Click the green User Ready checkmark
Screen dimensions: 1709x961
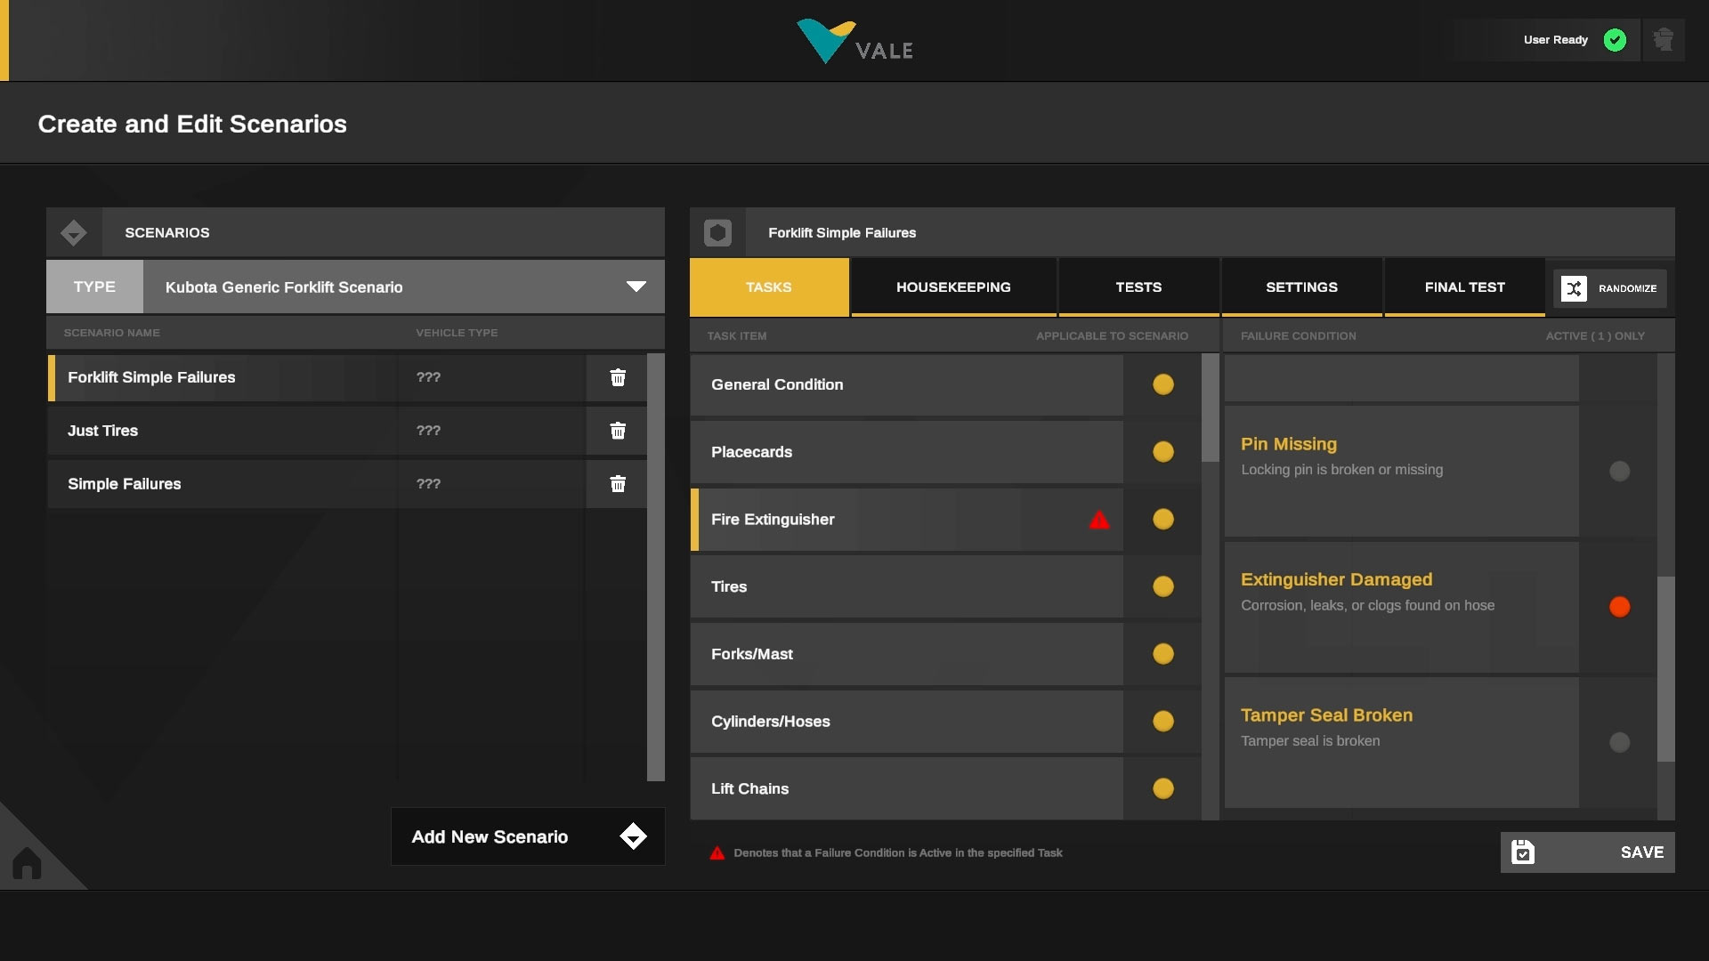pos(1615,40)
